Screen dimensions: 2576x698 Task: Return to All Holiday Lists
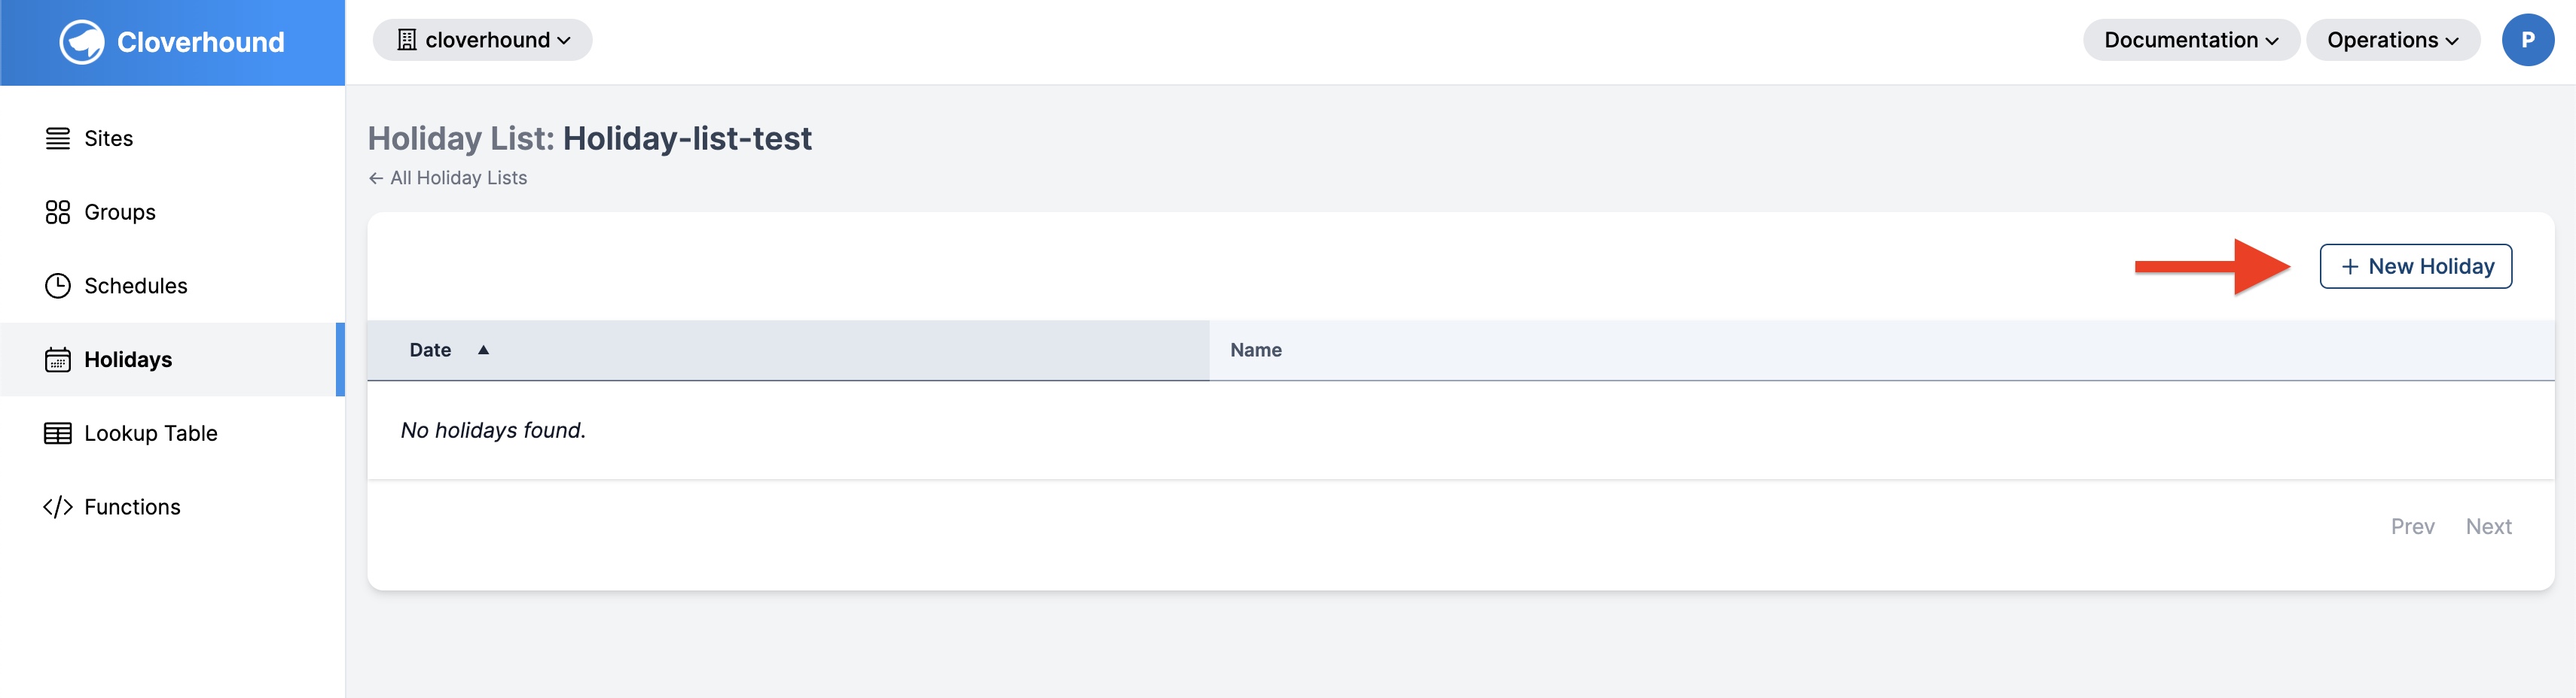pos(448,178)
